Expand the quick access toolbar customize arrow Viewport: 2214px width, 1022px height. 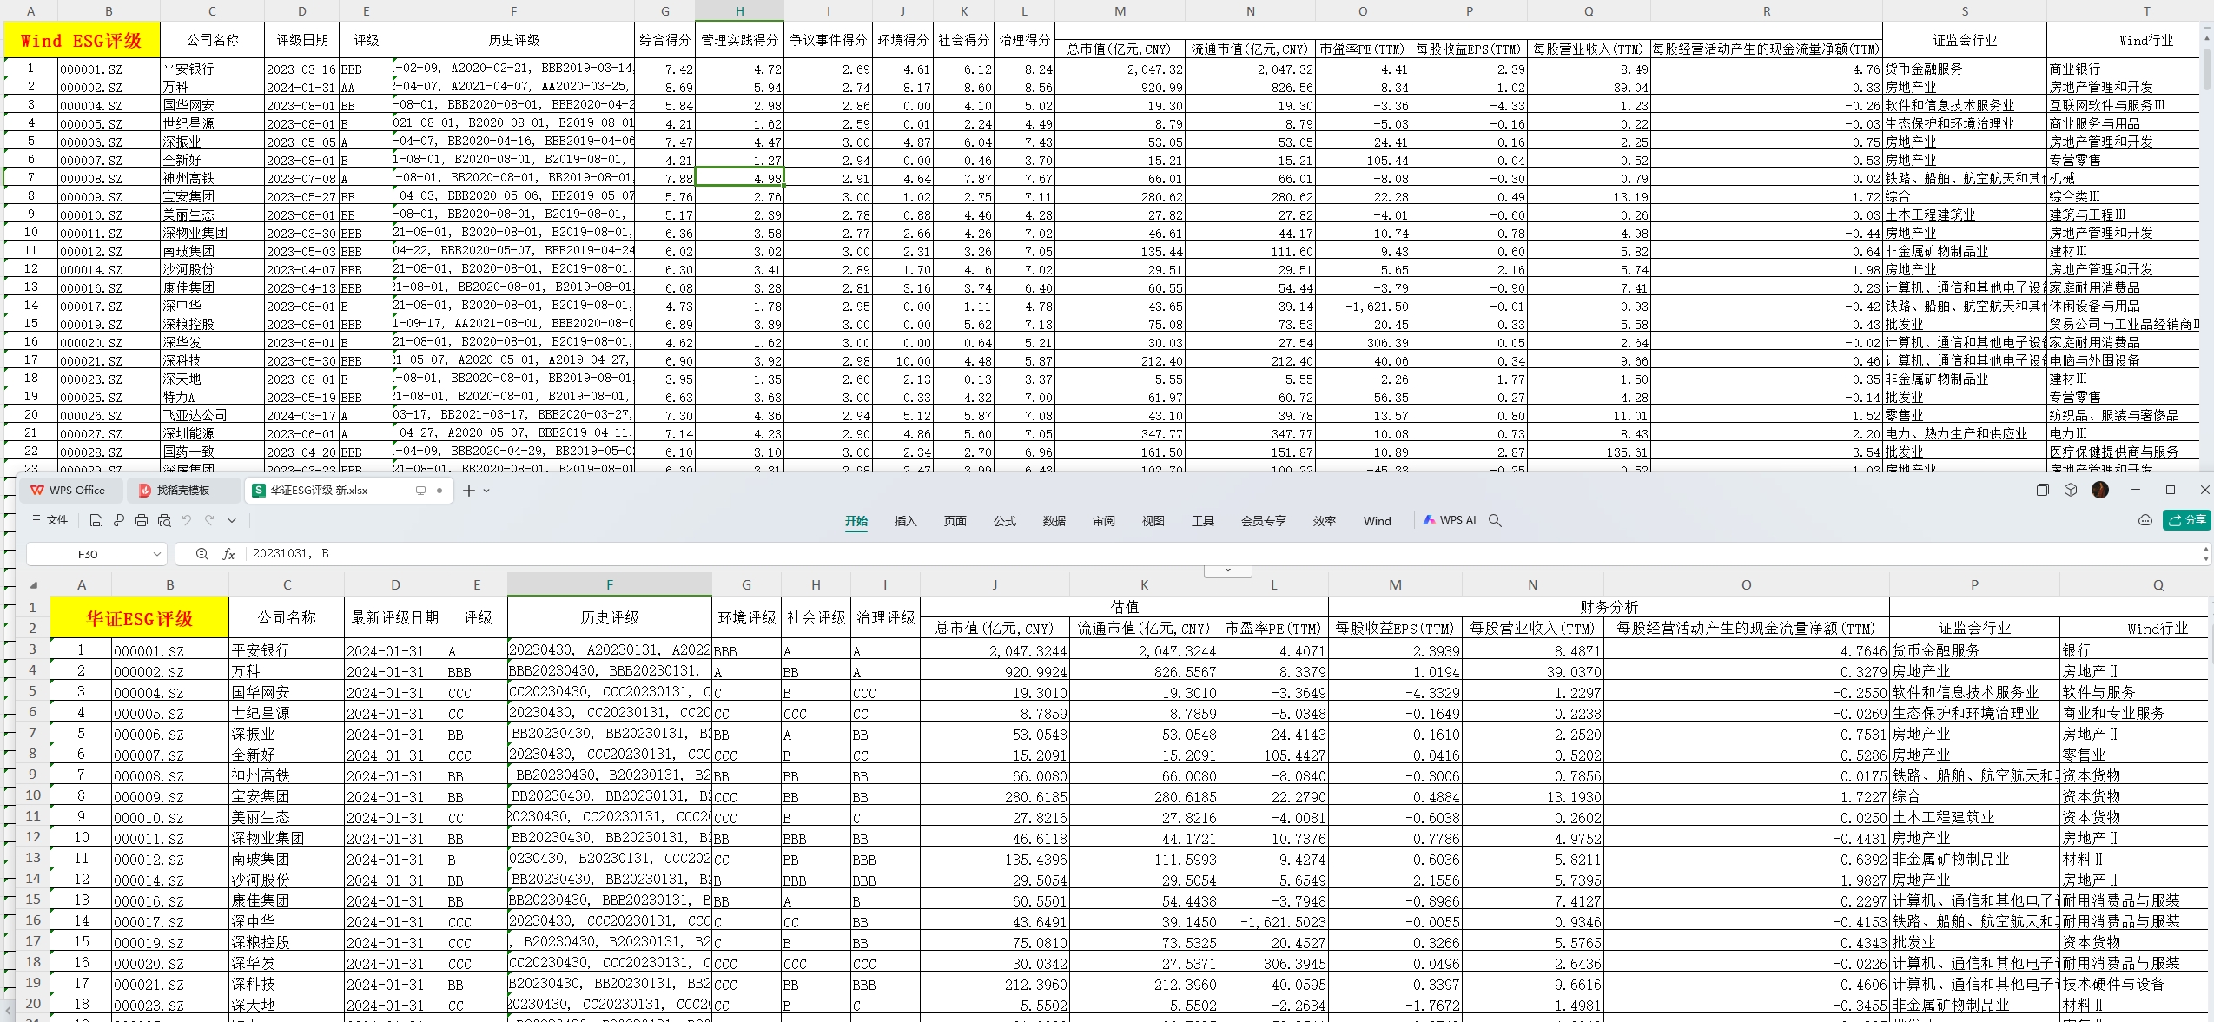coord(232,520)
